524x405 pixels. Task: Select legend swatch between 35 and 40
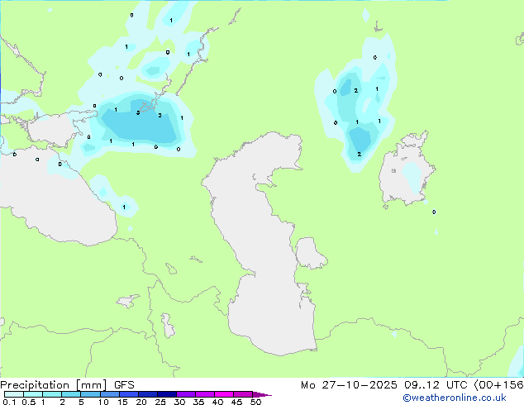204,394
